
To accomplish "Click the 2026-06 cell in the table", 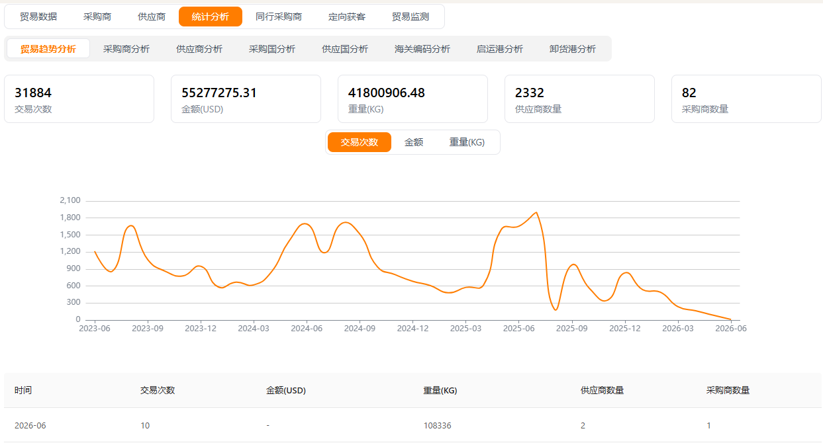I will pos(30,425).
